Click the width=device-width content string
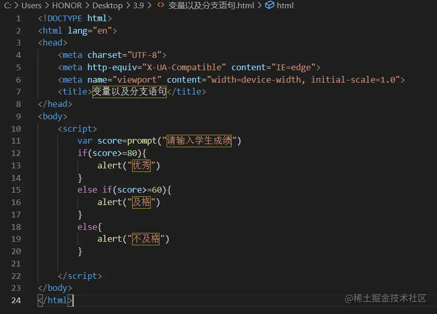Screen dimensions: 437x314 click(303, 80)
